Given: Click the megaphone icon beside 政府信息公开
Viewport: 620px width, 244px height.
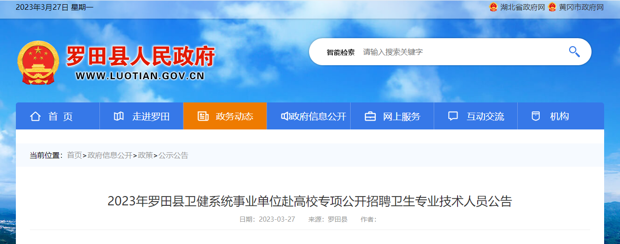Looking at the screenshot, I should [x=285, y=116].
